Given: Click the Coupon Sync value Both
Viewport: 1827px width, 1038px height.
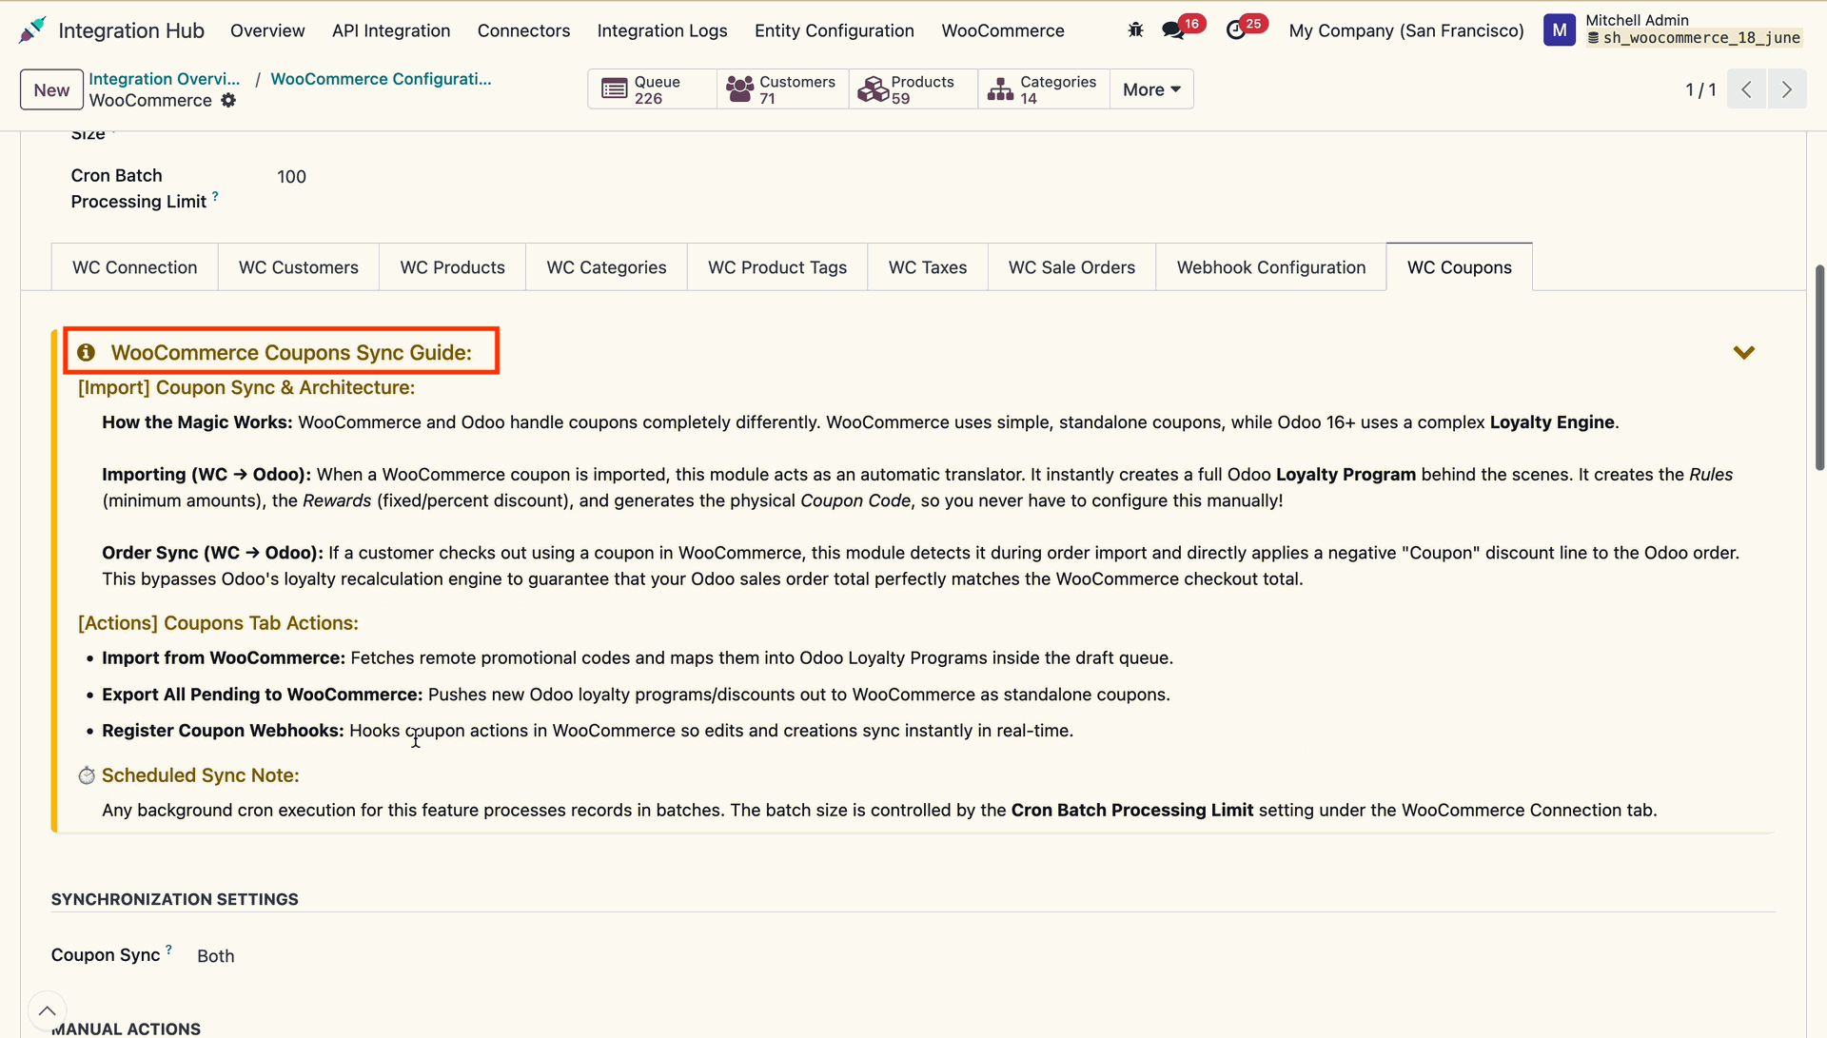Looking at the screenshot, I should click(216, 956).
